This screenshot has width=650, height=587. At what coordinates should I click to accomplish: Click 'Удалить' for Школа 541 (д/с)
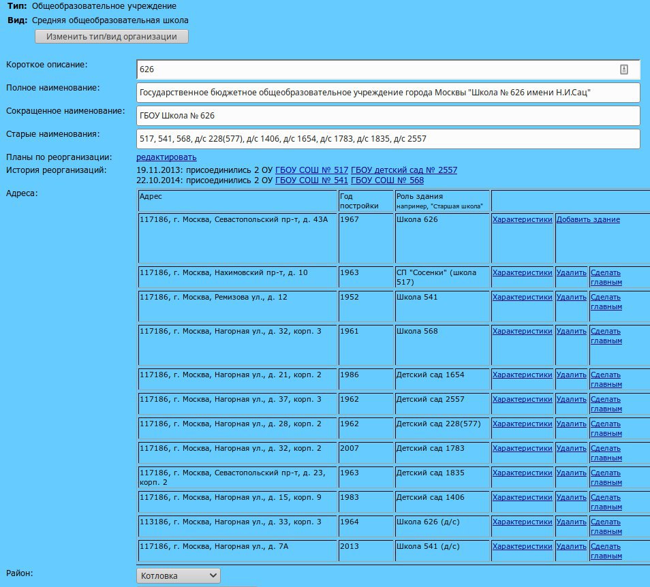(571, 545)
